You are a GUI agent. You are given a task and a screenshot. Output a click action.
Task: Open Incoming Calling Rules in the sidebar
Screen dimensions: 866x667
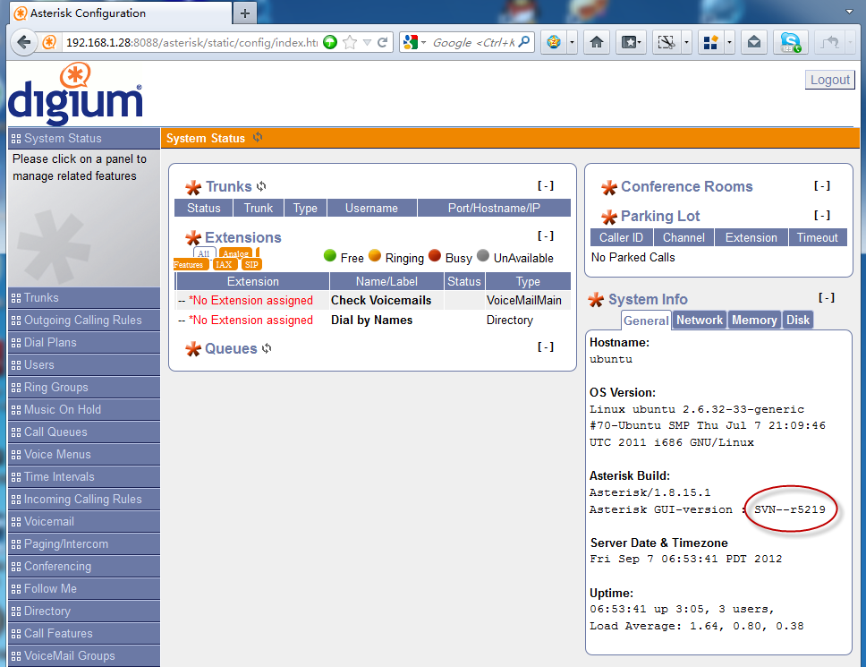(84, 499)
